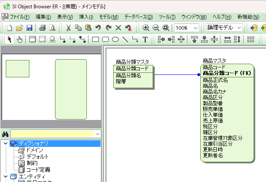Click the 商品分類コード (FK) attribute in 商品マスタ
The image size is (266, 182).
tap(227, 73)
